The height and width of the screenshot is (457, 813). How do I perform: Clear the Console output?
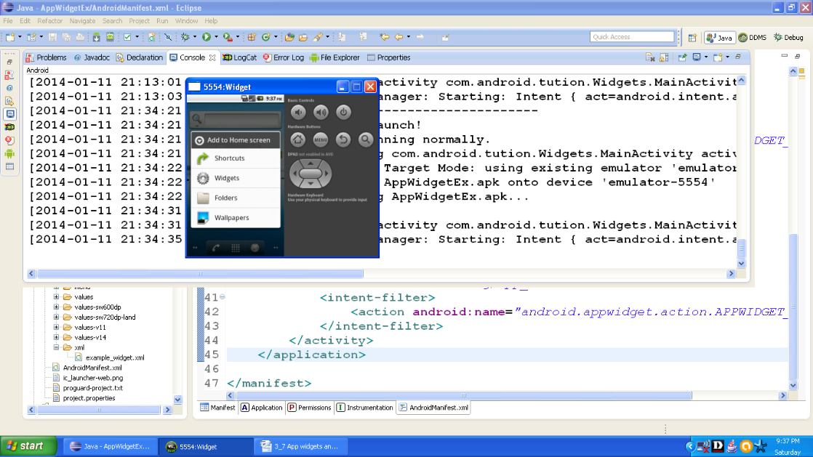coord(650,56)
